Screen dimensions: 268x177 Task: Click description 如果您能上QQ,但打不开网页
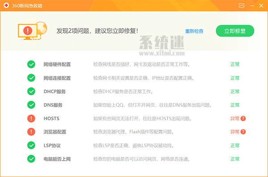152,105
